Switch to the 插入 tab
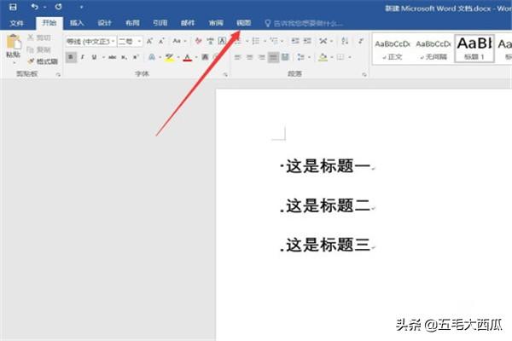Image resolution: width=512 pixels, height=341 pixels. [77, 23]
